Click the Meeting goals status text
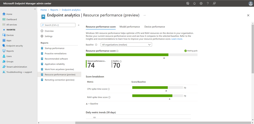Viewport: 254px width, 124px height. (x=192, y=51)
